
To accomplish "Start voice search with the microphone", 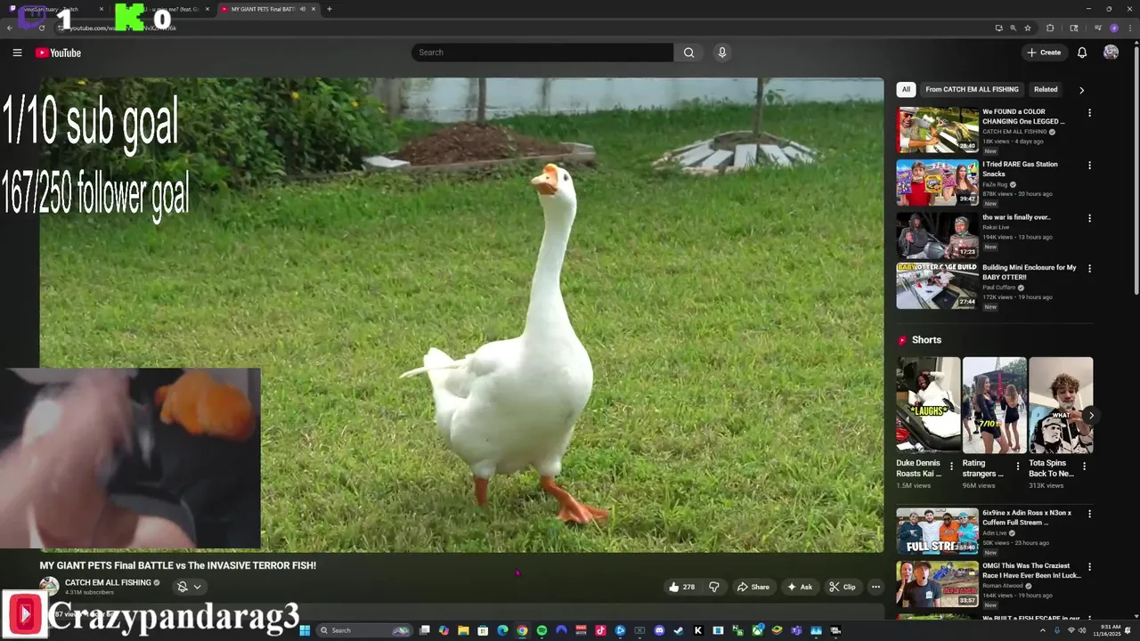I will [x=722, y=53].
